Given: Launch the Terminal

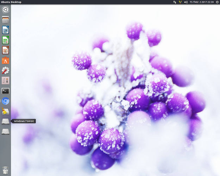Looking at the screenshot, I should [6, 91].
